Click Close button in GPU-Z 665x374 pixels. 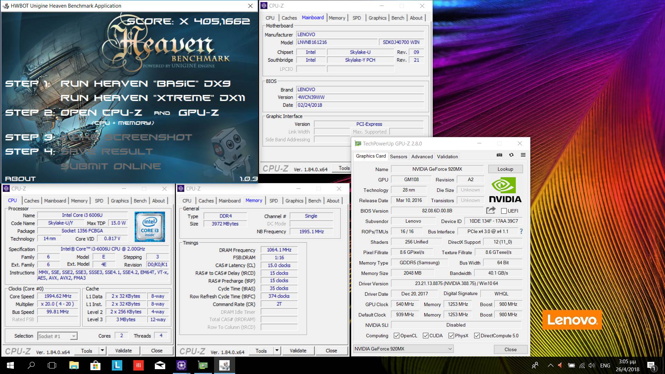tap(511, 349)
